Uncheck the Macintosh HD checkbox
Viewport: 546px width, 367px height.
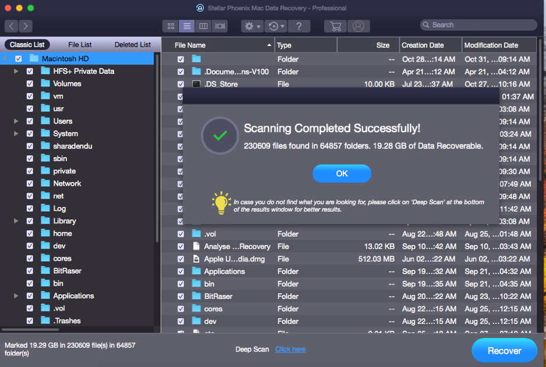[x=19, y=59]
